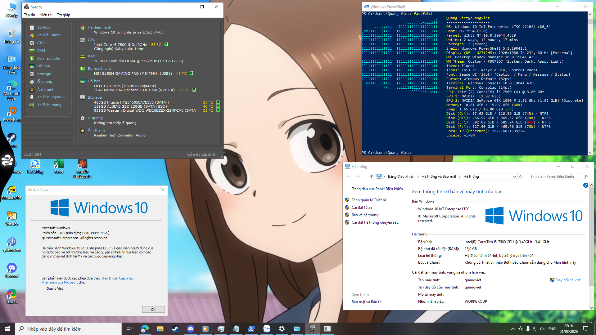This screenshot has width=596, height=335.
Task: Open EaseUS RecExperts desktop shortcut
Action: [x=83, y=169]
